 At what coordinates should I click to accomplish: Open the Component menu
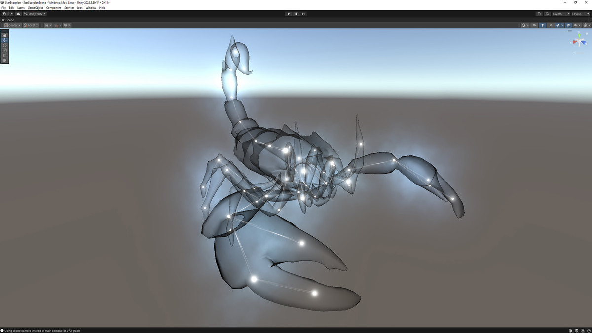54,8
